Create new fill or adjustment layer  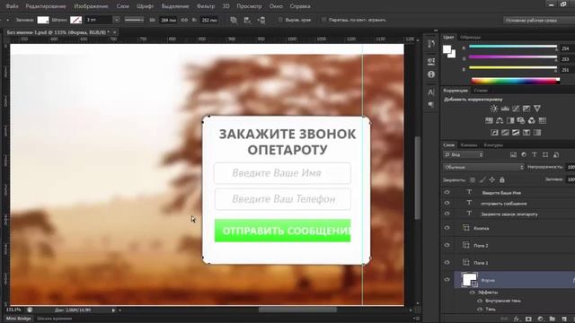[x=540, y=319]
